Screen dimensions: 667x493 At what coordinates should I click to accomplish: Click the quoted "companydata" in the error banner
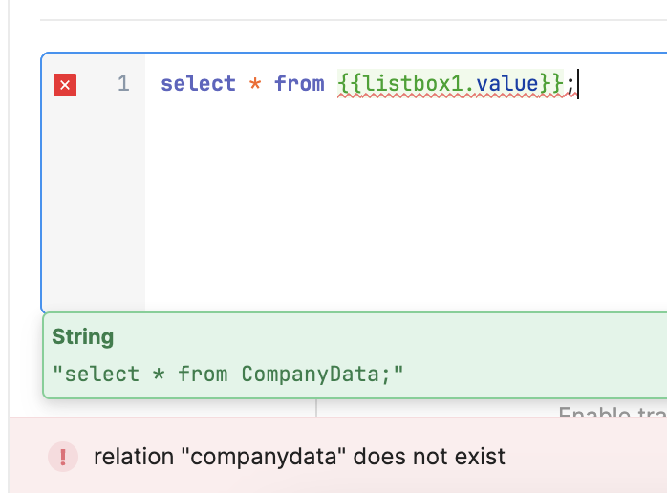click(x=264, y=457)
